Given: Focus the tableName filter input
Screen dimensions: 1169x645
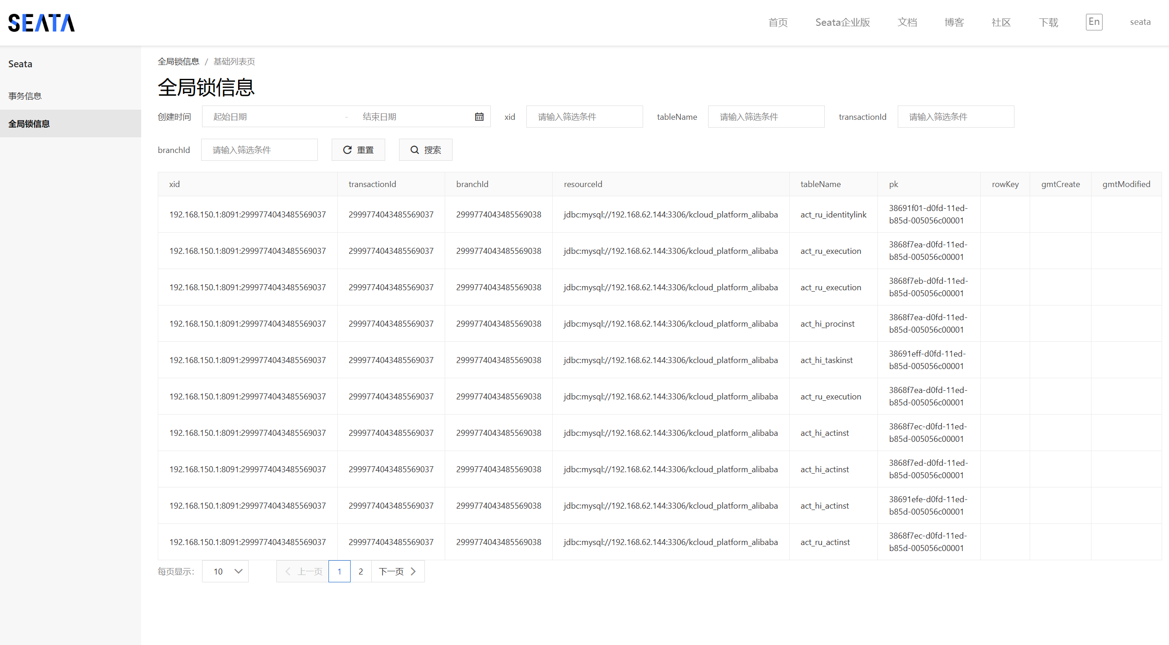Looking at the screenshot, I should (x=766, y=117).
